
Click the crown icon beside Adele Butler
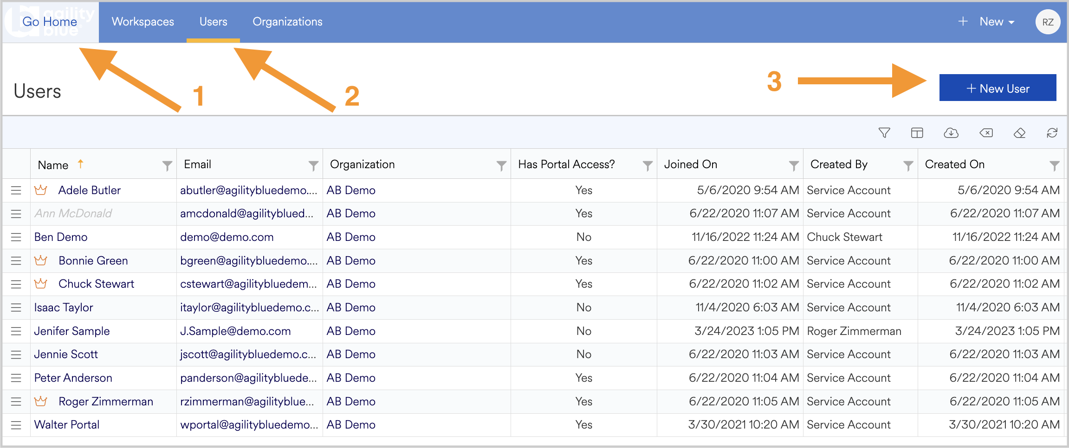point(41,190)
